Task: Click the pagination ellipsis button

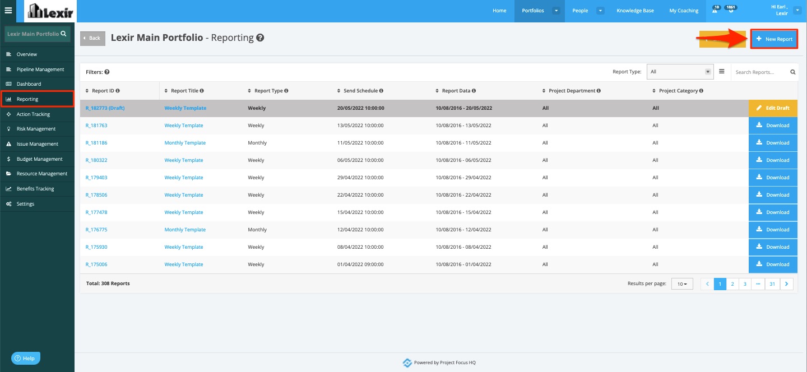Action: 758,284
